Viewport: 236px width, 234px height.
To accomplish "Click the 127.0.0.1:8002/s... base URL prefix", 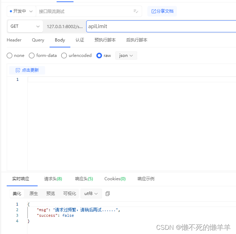I will point(65,26).
